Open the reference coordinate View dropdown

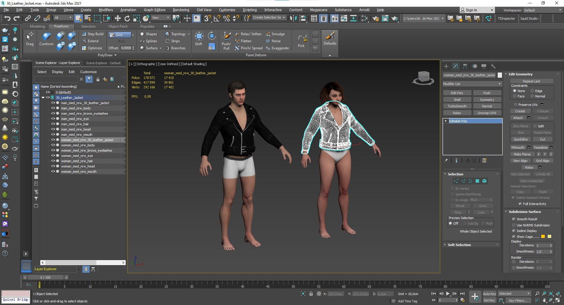coord(160,18)
